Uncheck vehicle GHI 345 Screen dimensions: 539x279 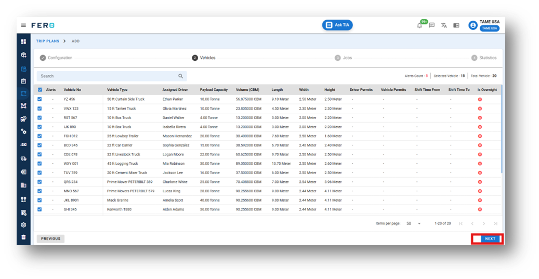[x=40, y=209]
